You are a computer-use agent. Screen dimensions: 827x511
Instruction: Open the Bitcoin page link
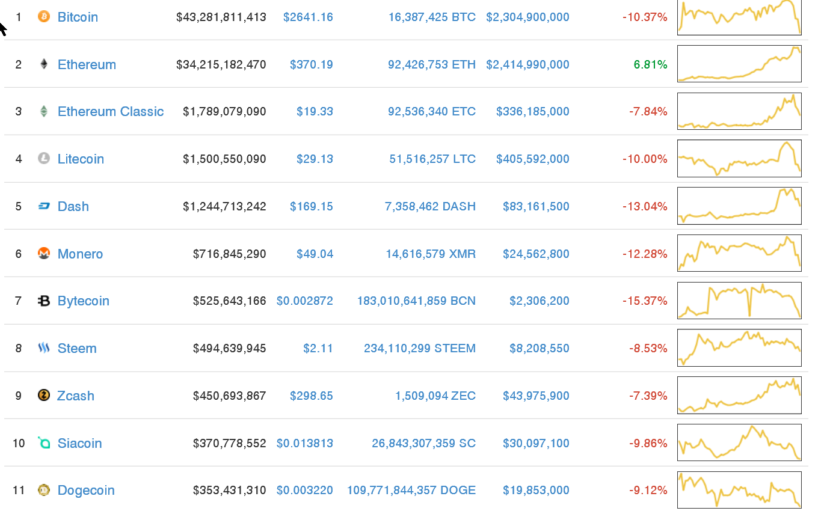pyautogui.click(x=78, y=17)
